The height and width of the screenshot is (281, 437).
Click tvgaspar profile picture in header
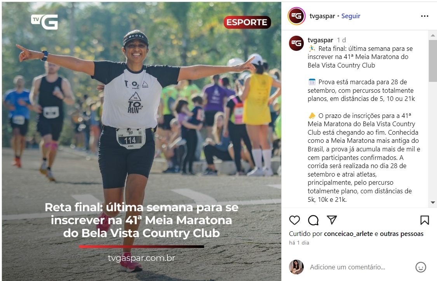coord(296,16)
